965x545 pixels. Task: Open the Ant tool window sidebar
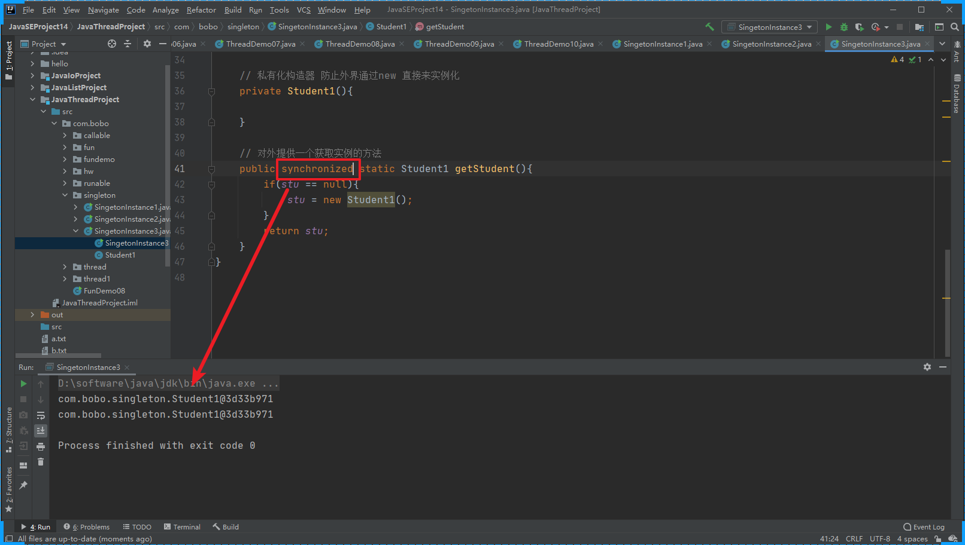957,52
